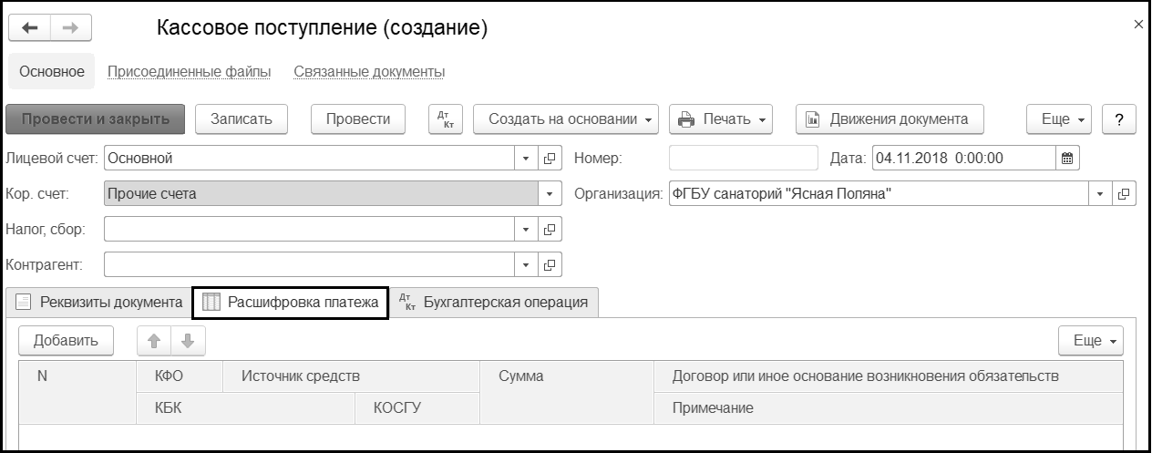Expand the Налог, сбор dropdown list
The width and height of the screenshot is (1152, 453).
click(x=526, y=230)
